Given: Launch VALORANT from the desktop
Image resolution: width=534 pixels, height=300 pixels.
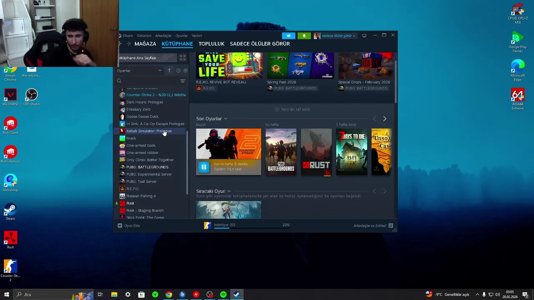Looking at the screenshot, I should coord(10,97).
